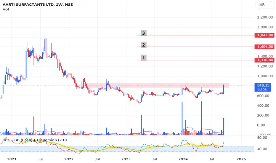The image size is (276, 163).
Task: Click the Vol indicator label
Action: tap(6, 9)
